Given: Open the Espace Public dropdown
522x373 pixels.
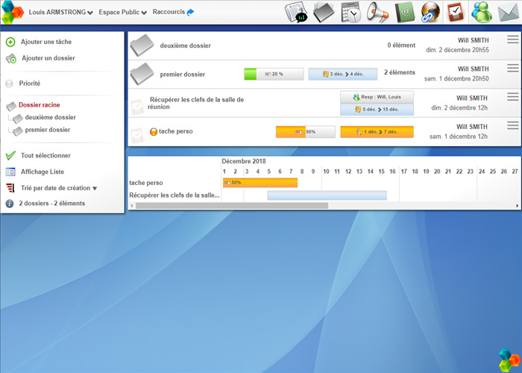Looking at the screenshot, I should (122, 13).
